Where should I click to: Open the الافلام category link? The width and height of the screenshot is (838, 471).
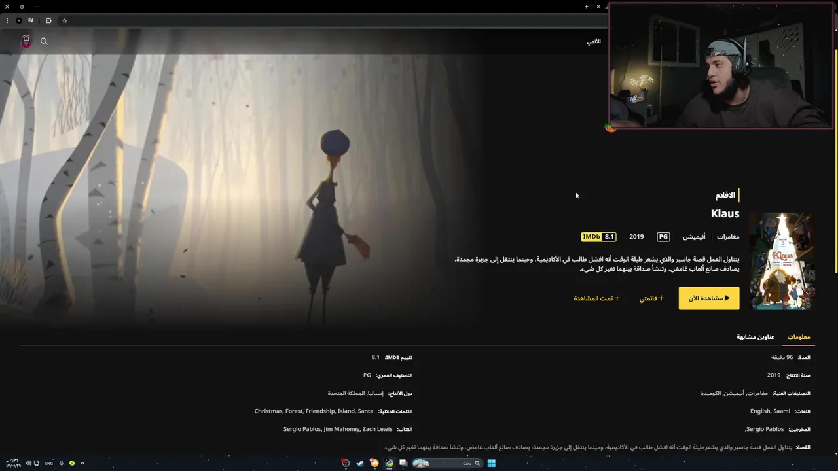point(725,195)
